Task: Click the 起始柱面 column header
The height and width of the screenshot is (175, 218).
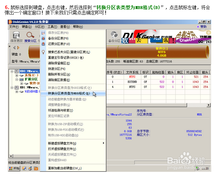Action: pyautogui.click(x=158, y=72)
